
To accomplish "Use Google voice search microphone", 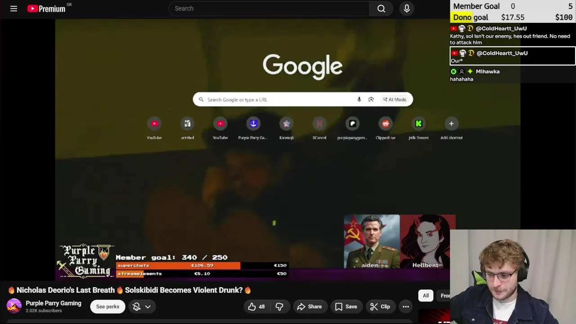I will coord(359,99).
